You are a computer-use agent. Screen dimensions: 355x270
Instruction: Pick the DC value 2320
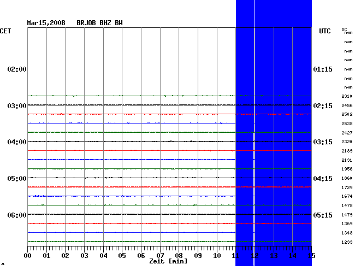tap(347, 142)
